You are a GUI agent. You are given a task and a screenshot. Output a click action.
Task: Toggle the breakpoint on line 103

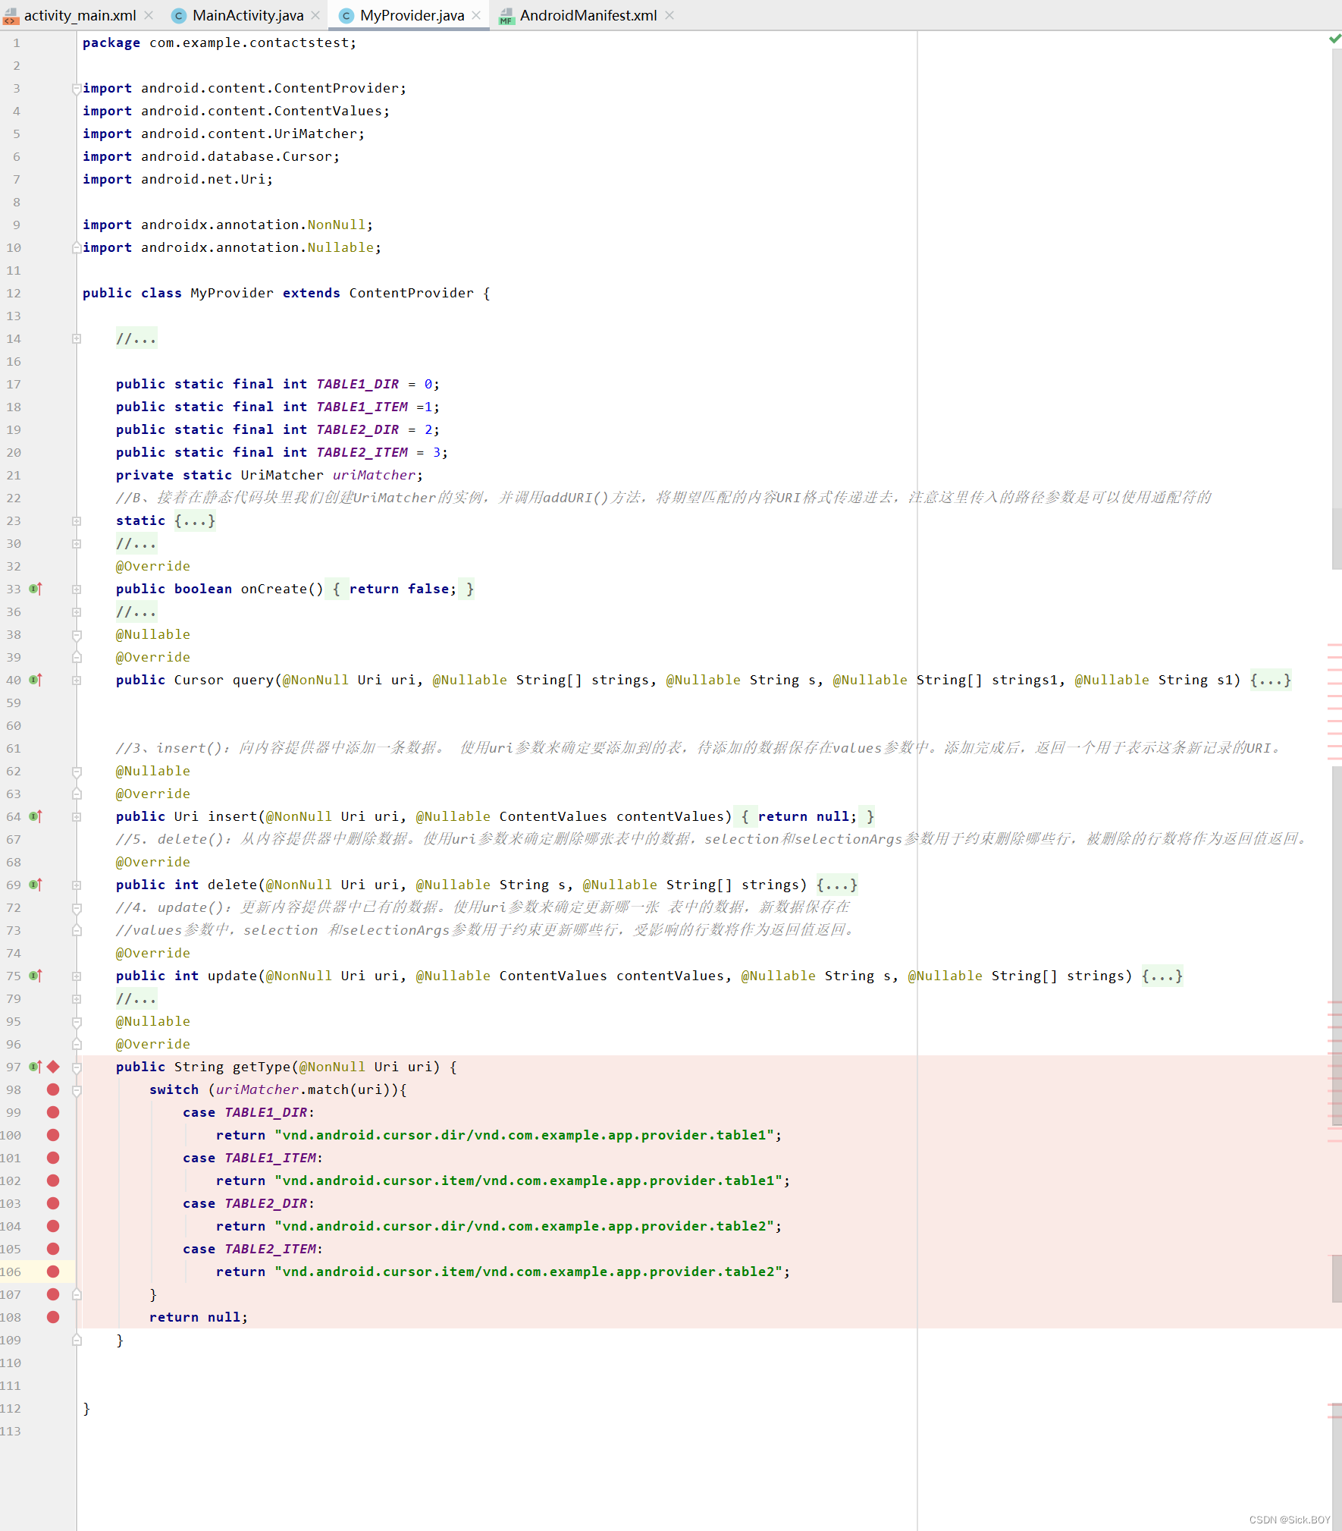[53, 1203]
